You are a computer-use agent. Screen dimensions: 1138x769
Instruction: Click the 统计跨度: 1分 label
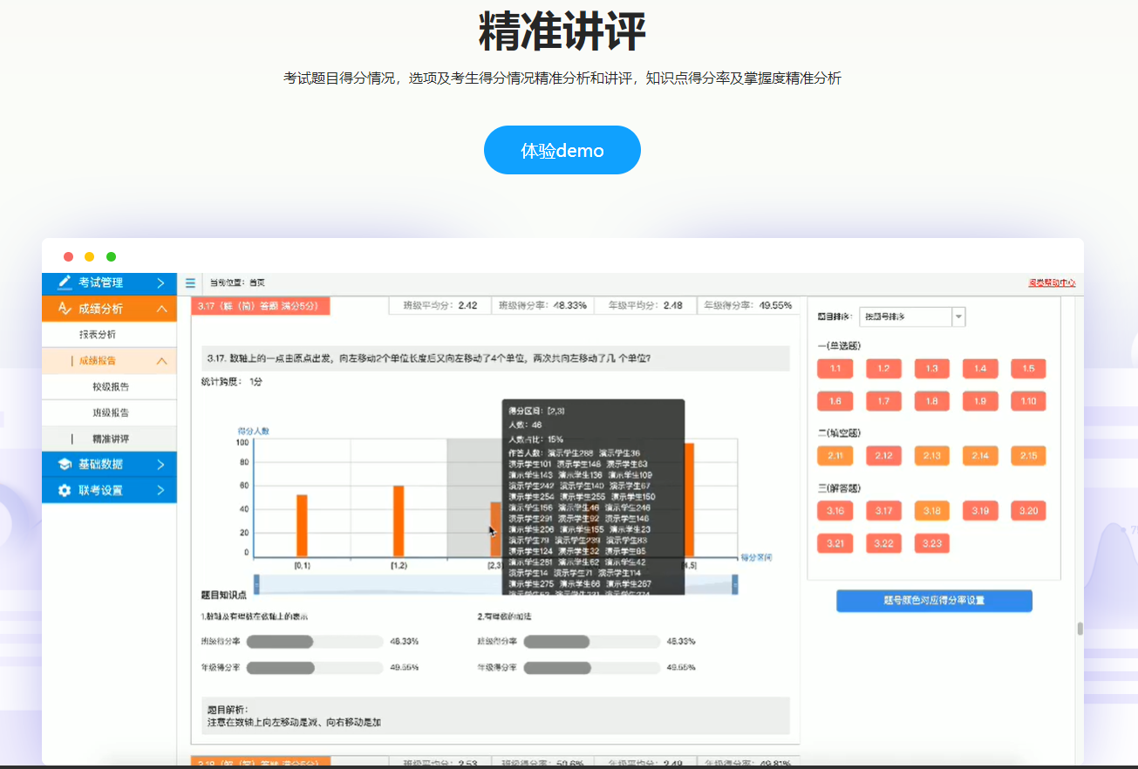(x=232, y=382)
